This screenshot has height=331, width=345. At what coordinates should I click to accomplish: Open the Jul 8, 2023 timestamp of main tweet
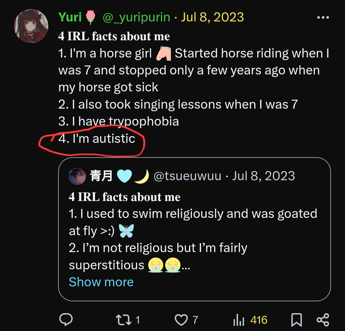pyautogui.click(x=212, y=17)
